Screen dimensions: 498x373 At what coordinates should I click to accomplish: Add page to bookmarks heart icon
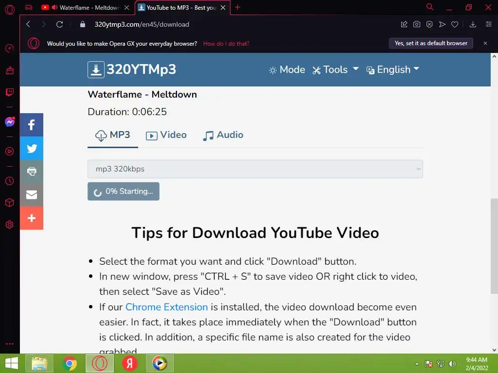[455, 24]
